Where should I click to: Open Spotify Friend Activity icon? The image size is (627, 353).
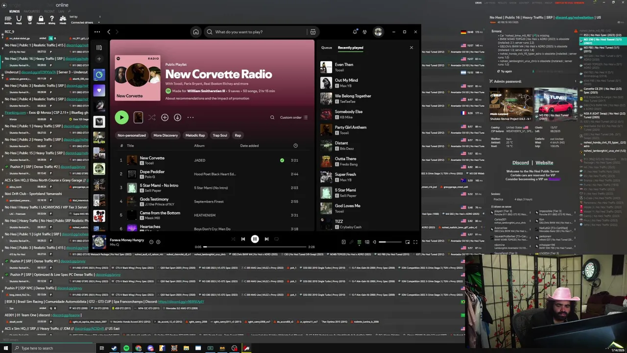[364, 32]
